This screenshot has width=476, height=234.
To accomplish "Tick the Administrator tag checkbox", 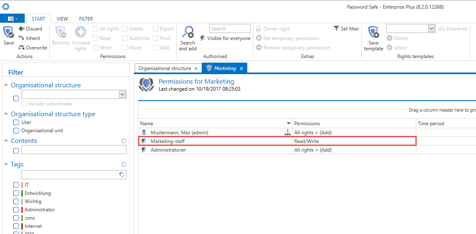I will pyautogui.click(x=16, y=210).
